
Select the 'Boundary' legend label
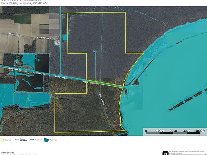coord(8,140)
